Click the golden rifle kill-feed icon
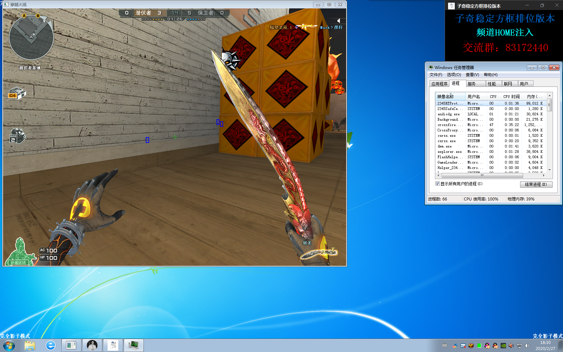The image size is (563, 352). 306,26
